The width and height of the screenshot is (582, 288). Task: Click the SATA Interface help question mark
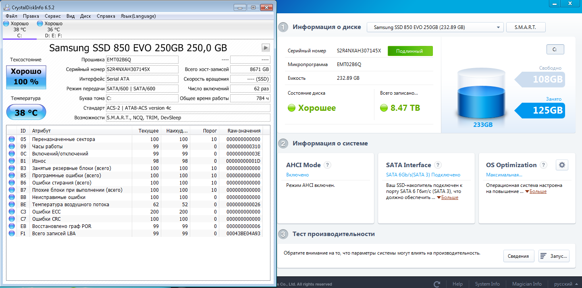pos(438,165)
